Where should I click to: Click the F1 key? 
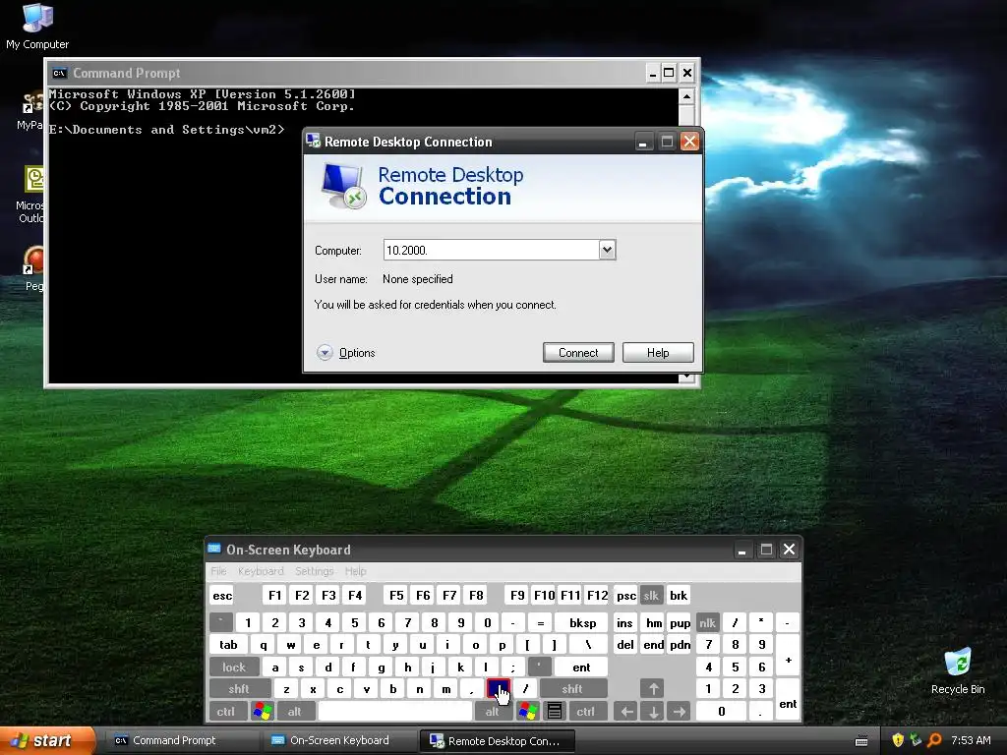275,595
